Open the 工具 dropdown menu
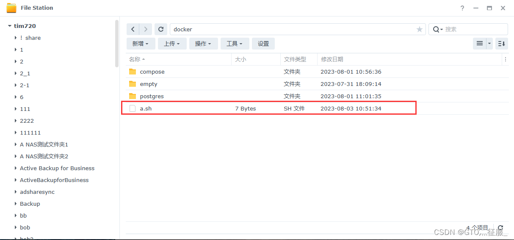 point(235,44)
